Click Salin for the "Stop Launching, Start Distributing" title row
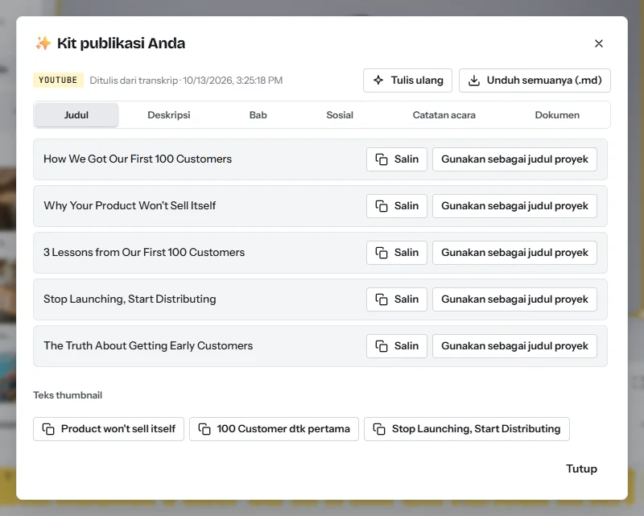 (397, 299)
